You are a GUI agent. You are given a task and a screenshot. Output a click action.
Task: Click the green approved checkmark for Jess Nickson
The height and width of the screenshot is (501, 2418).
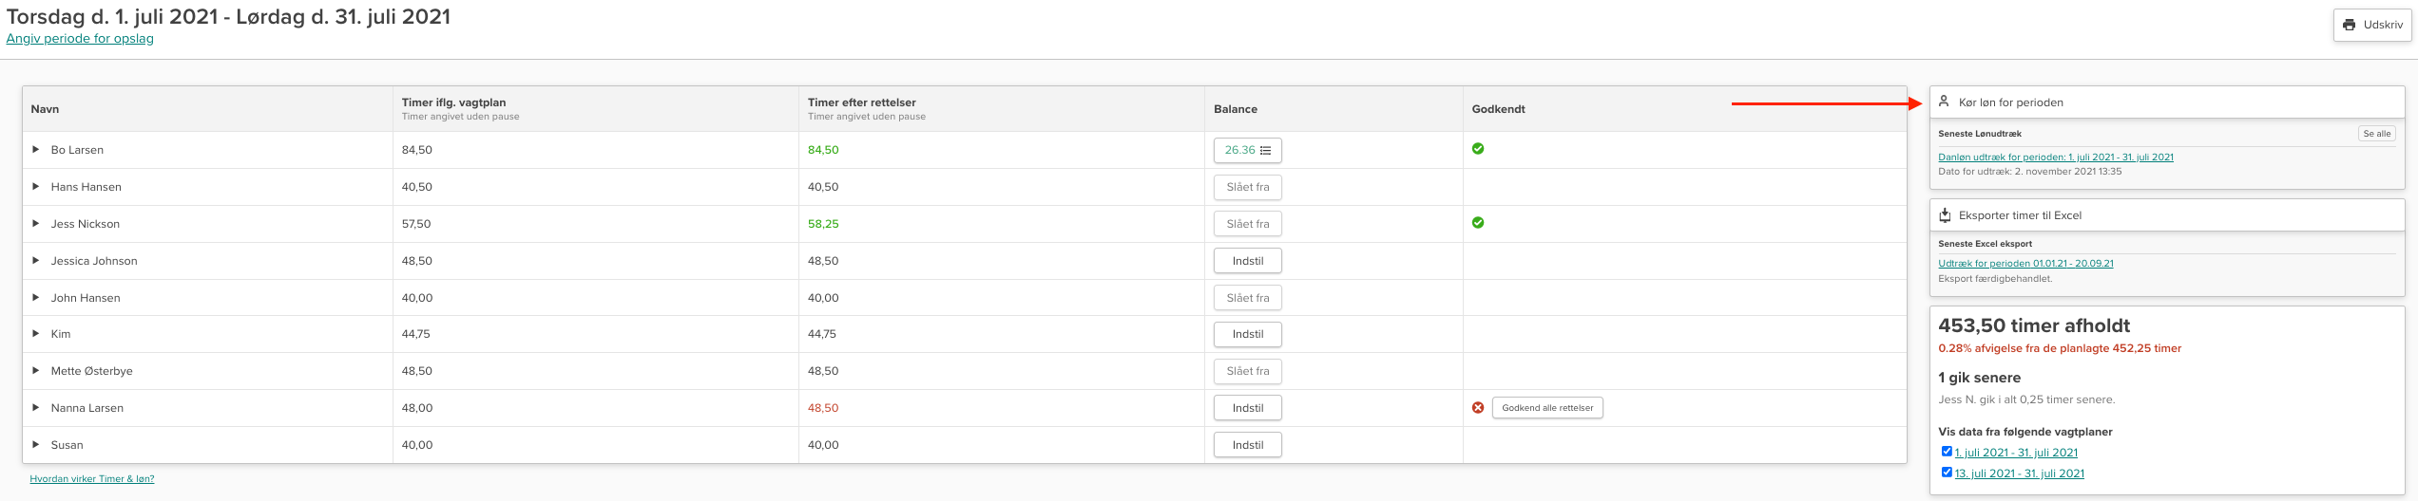1478,223
